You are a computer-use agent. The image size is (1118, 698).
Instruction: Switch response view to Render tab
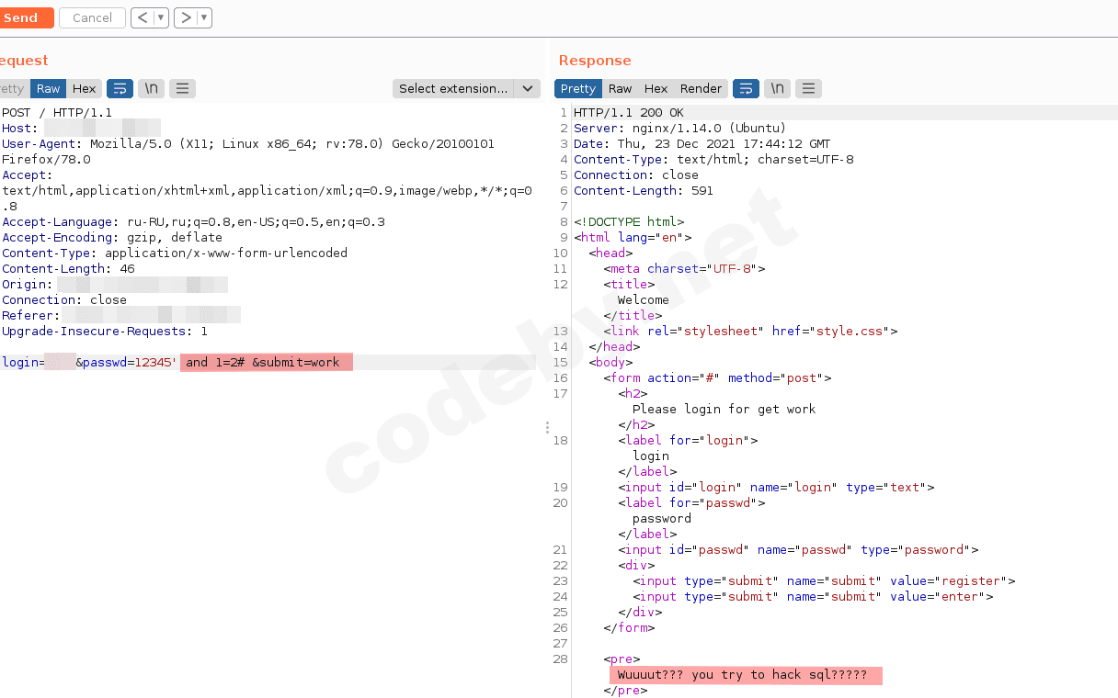pos(702,89)
